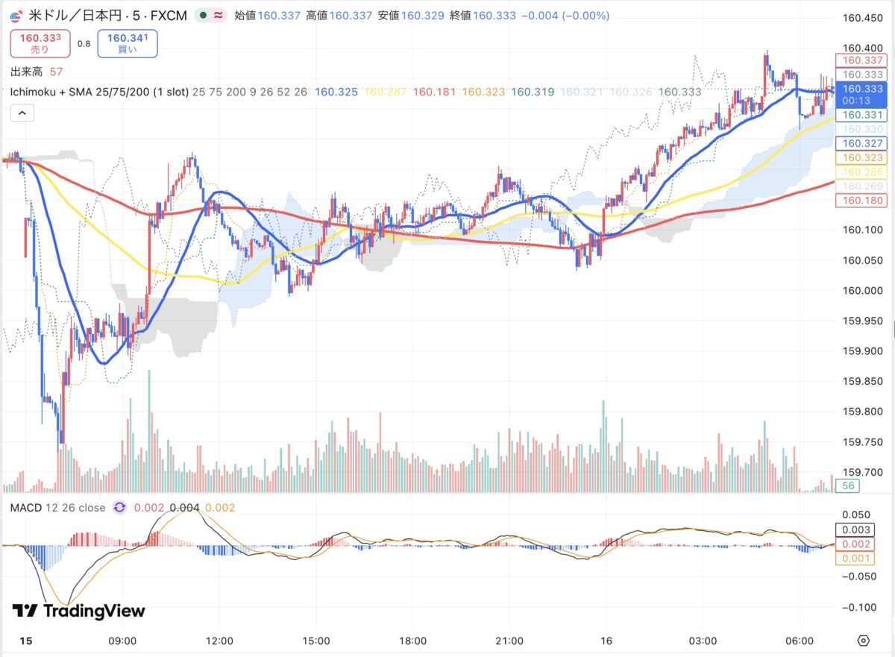895x657 pixels.
Task: Click the 終値 close price value
Action: (x=494, y=16)
